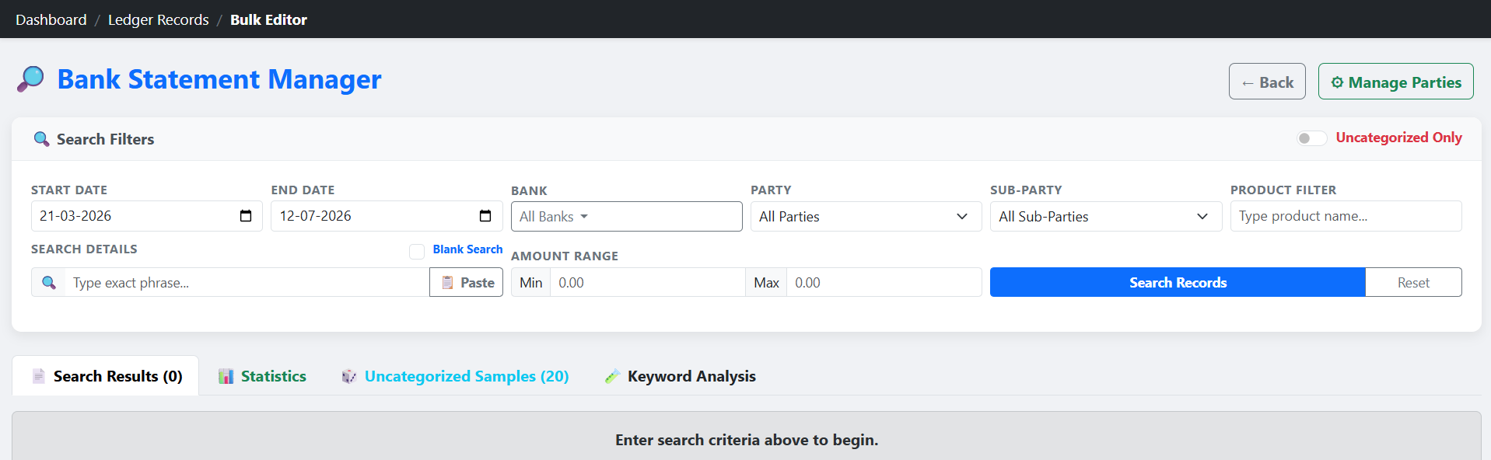Open the Statistics tab
The image size is (1491, 460).
point(262,376)
